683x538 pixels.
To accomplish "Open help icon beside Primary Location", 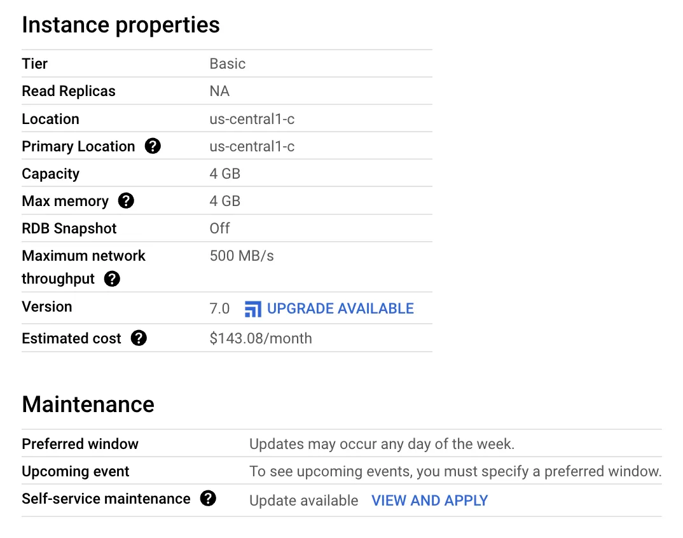I will coord(153,146).
